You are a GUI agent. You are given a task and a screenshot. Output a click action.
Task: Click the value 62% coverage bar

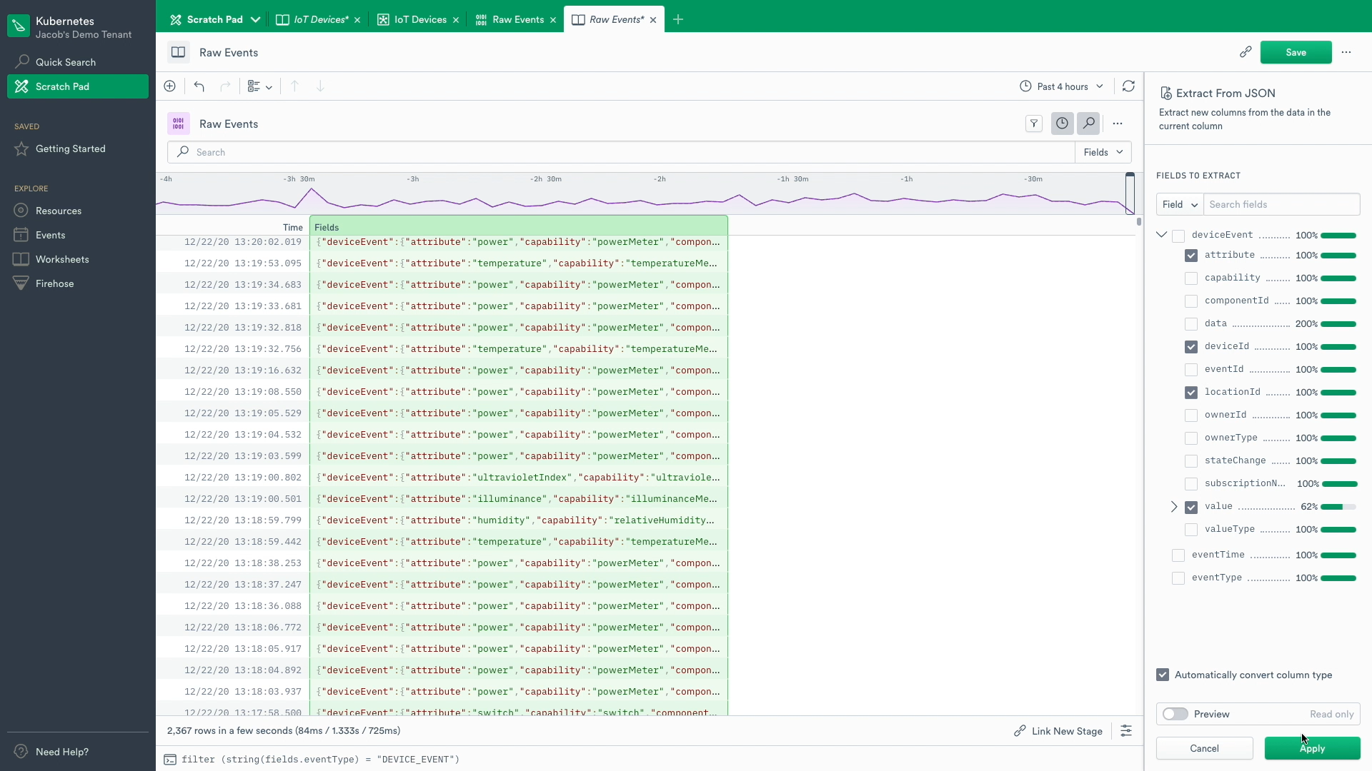click(1338, 507)
